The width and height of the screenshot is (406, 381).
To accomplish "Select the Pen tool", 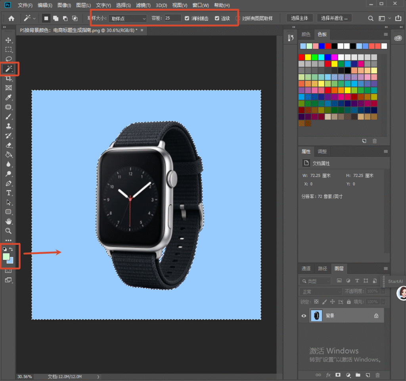I will [x=9, y=183].
